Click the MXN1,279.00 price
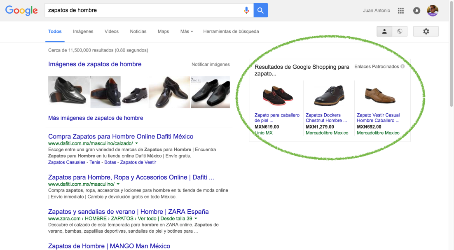Screen dimensions: 454x250 [x=320, y=127]
